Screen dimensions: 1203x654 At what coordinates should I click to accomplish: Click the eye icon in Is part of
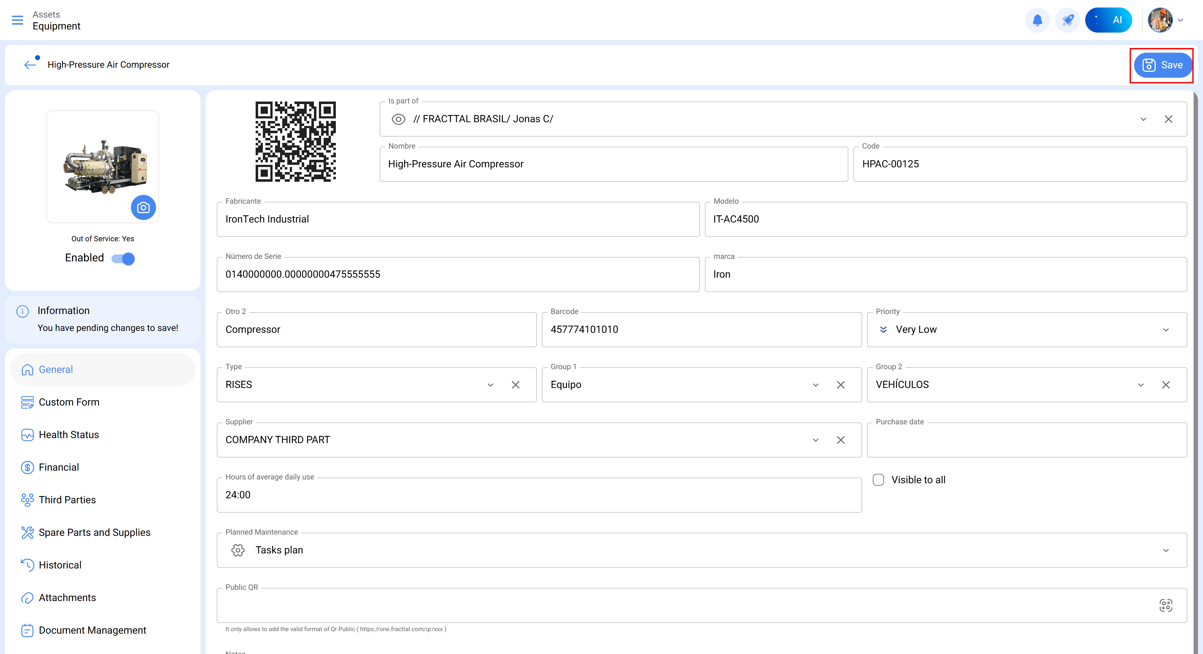(x=398, y=119)
